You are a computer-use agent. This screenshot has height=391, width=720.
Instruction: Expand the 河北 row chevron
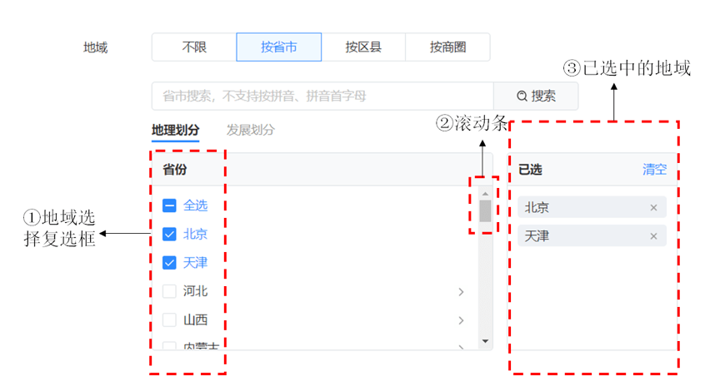pyautogui.click(x=461, y=291)
